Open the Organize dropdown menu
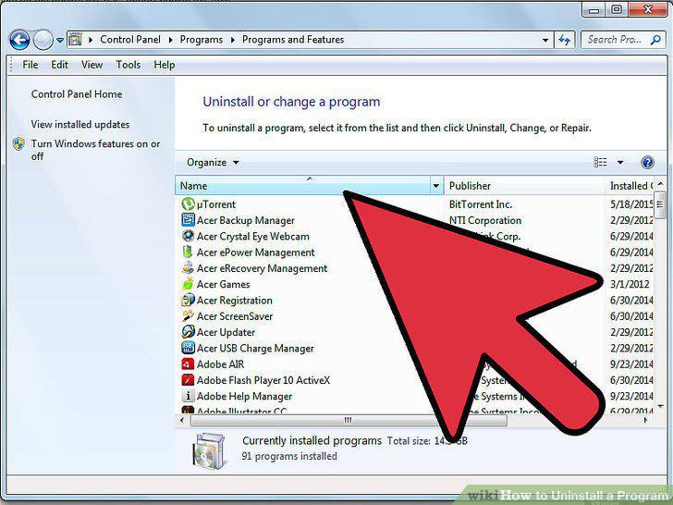This screenshot has width=673, height=505. click(213, 163)
